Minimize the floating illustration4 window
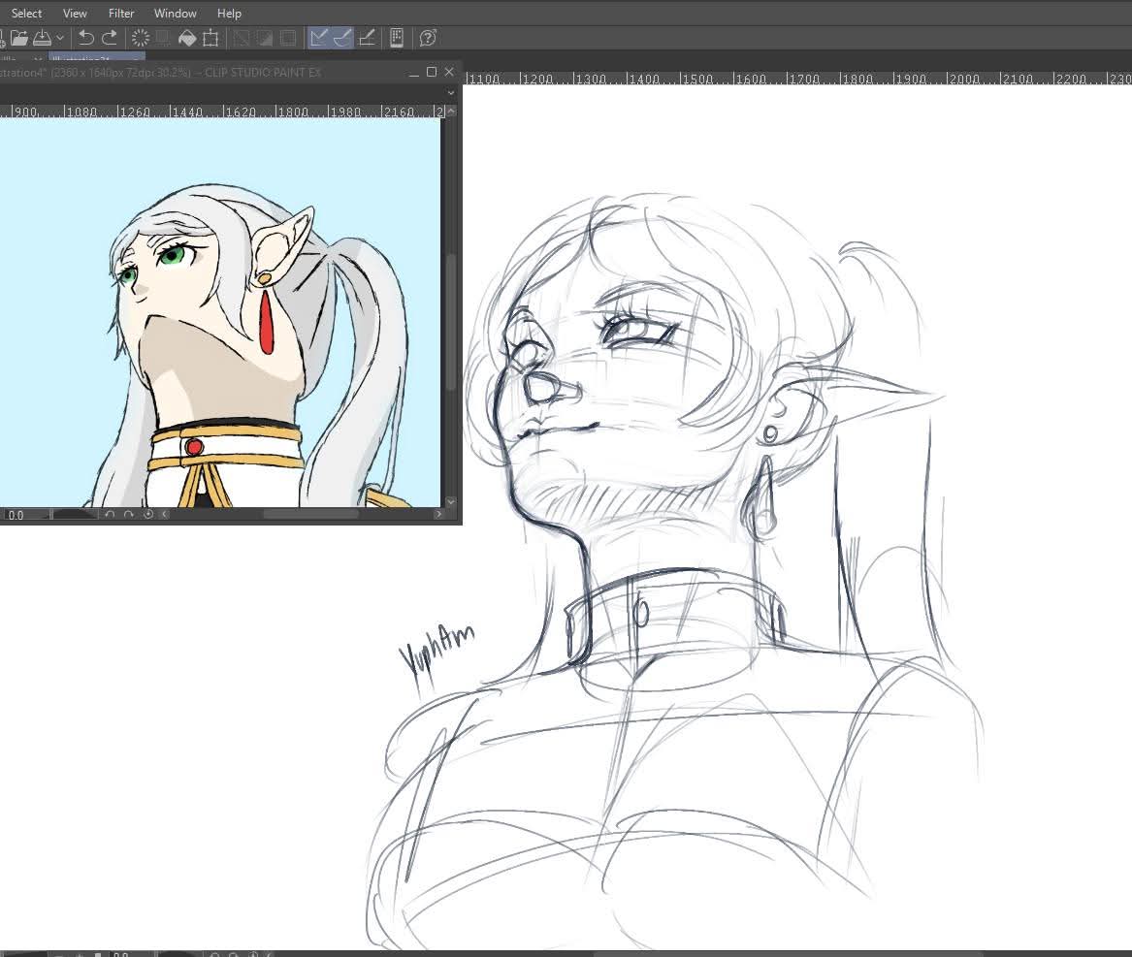 pyautogui.click(x=413, y=73)
